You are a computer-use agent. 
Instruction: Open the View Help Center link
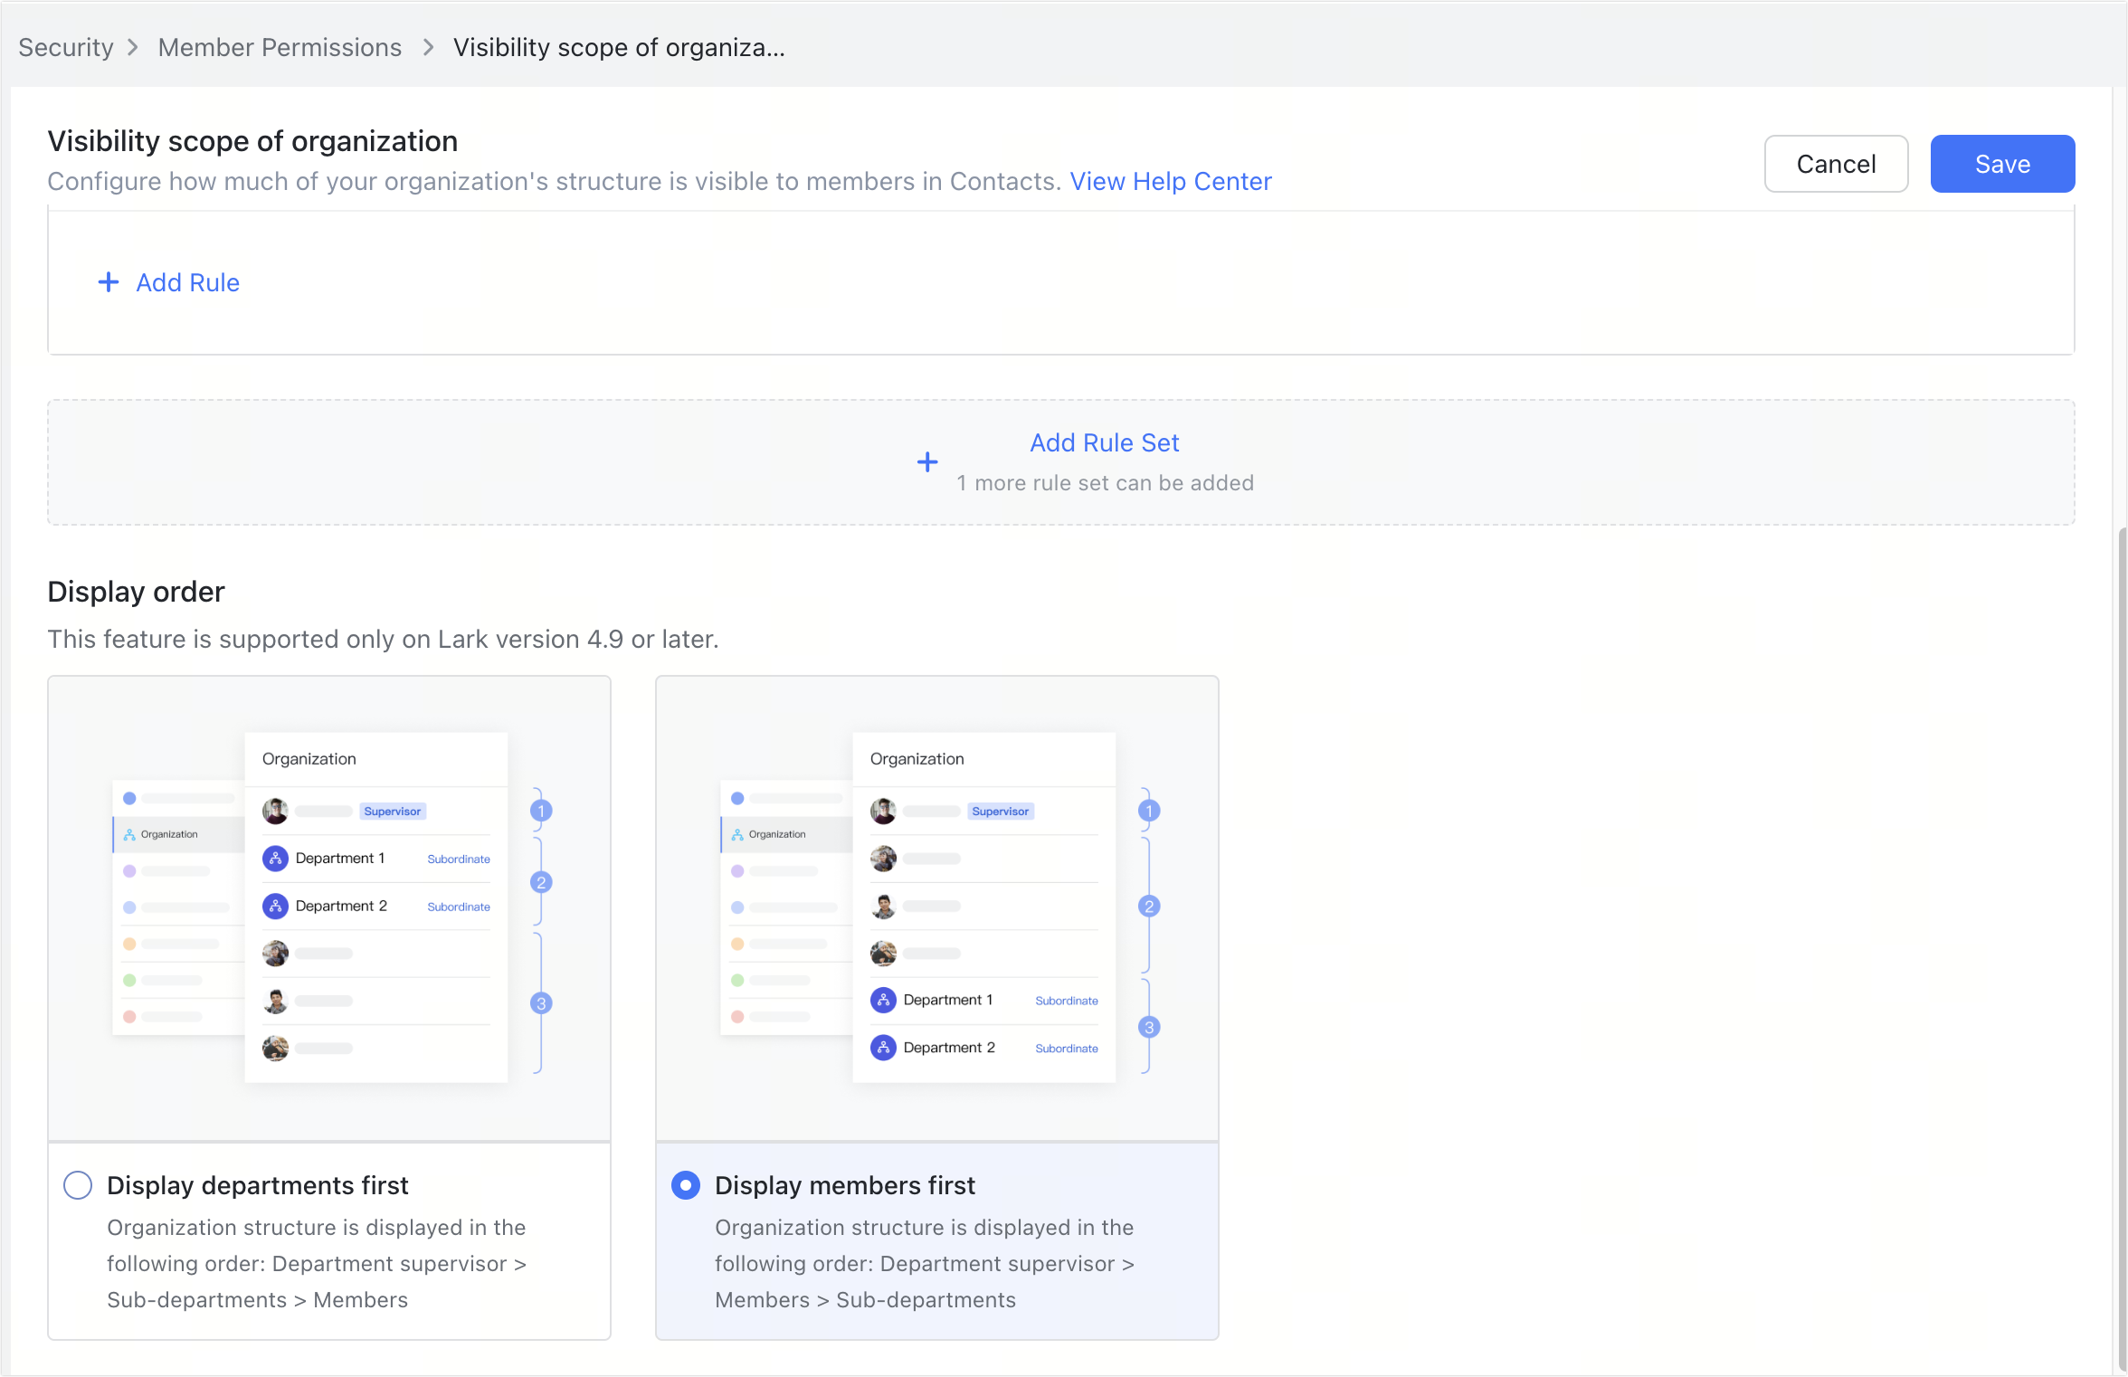(1170, 181)
